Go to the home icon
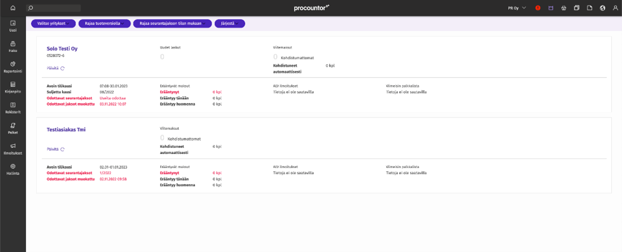The width and height of the screenshot is (622, 252). (x=13, y=8)
